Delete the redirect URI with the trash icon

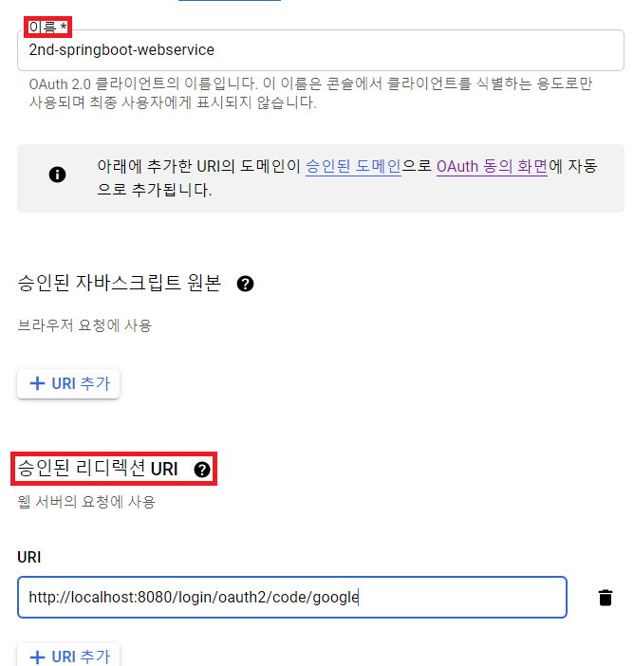606,597
